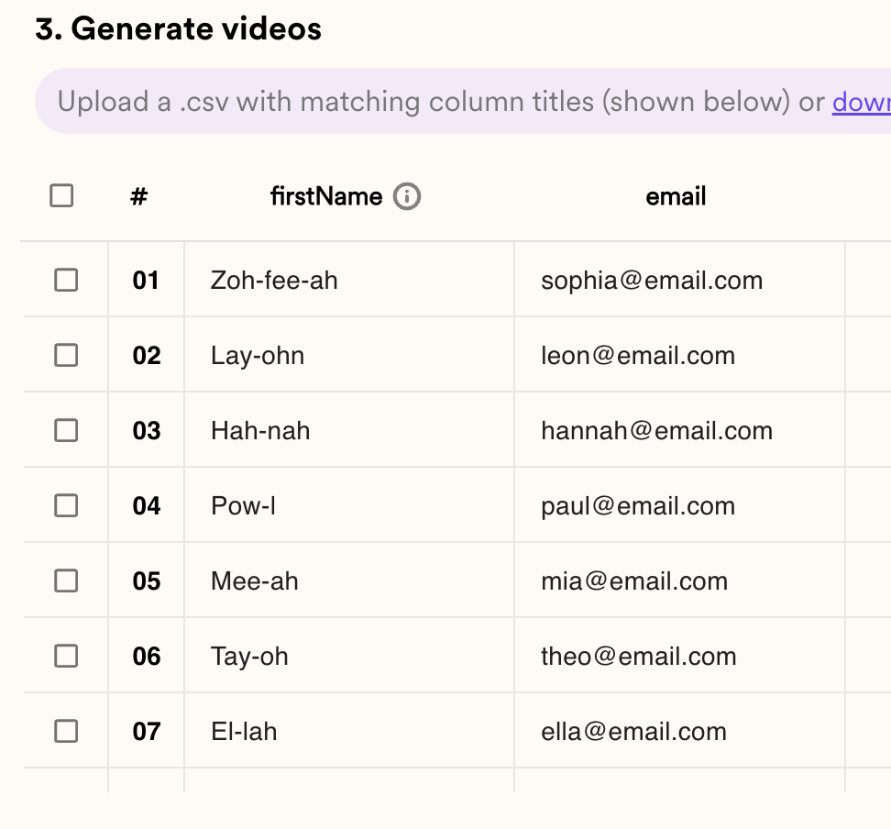The image size is (891, 829).
Task: Click the mia@email.com cell
Action: tap(679, 580)
